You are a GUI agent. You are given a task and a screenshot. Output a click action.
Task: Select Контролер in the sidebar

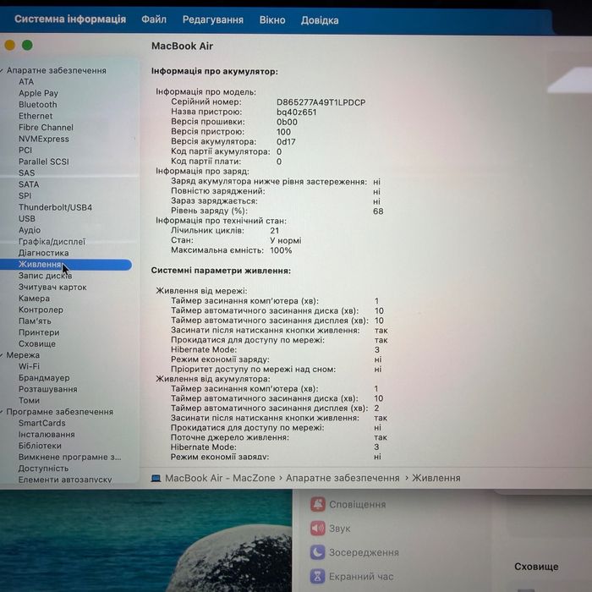(41, 310)
